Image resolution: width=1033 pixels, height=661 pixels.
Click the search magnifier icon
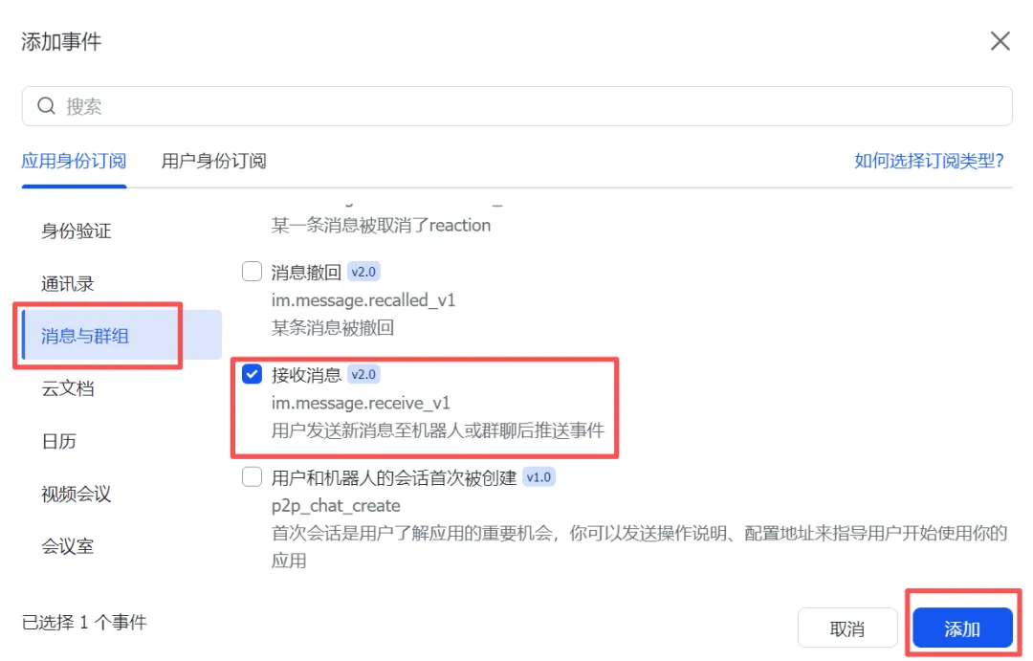point(46,105)
